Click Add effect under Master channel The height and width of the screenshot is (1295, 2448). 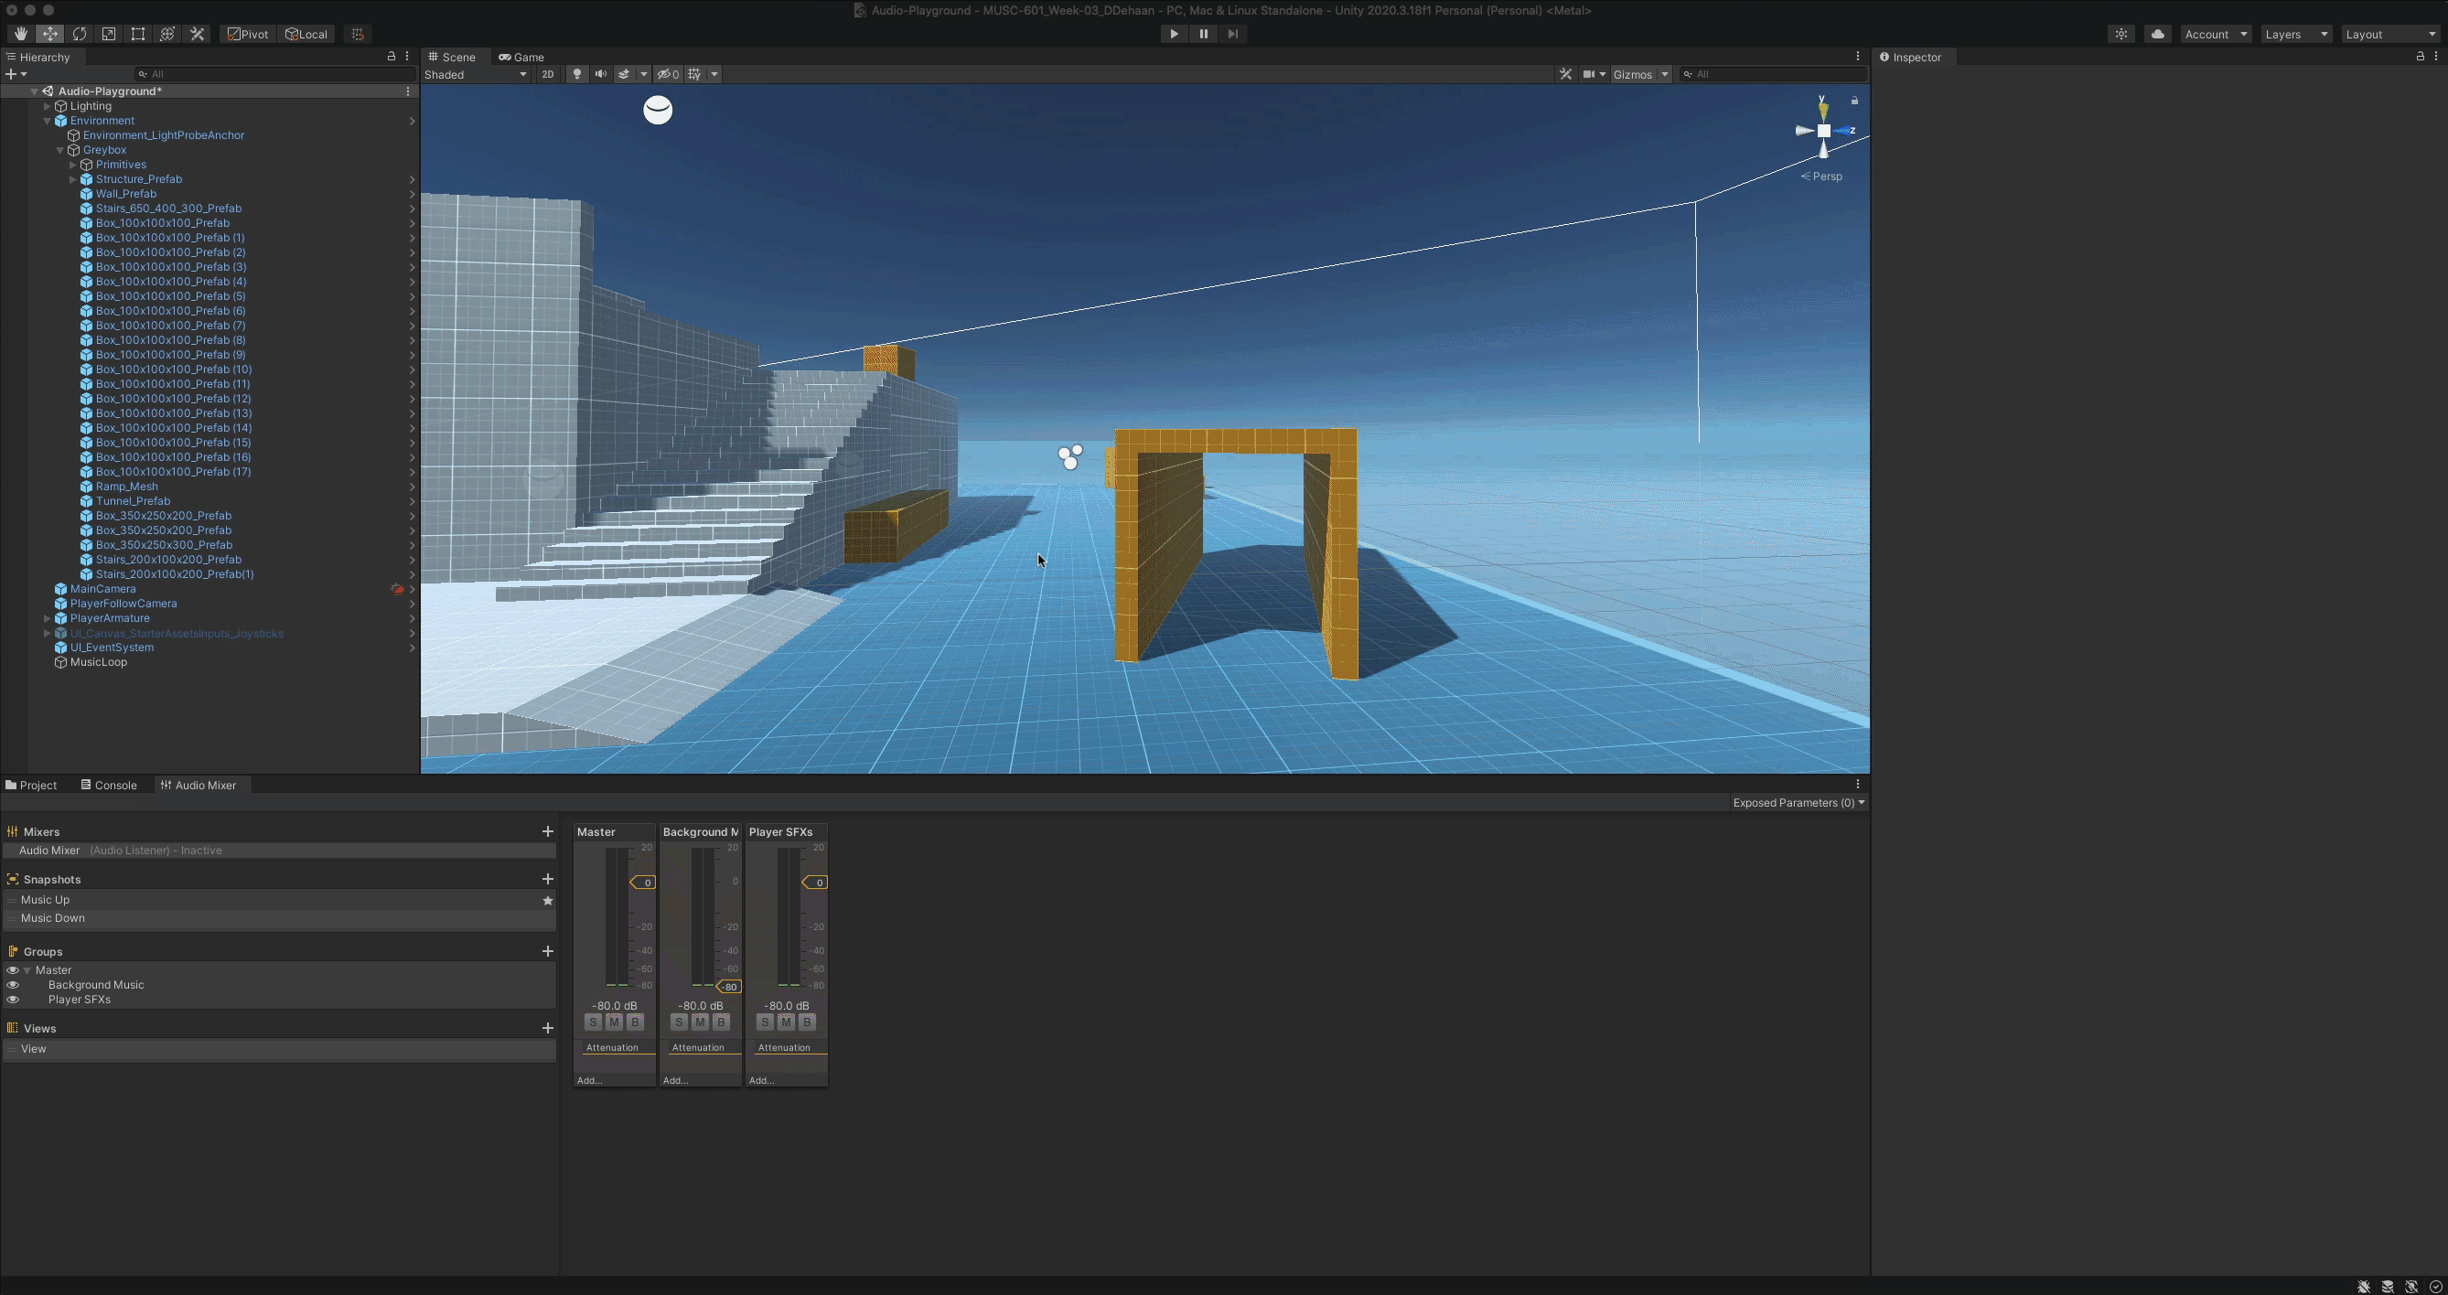pos(590,1080)
